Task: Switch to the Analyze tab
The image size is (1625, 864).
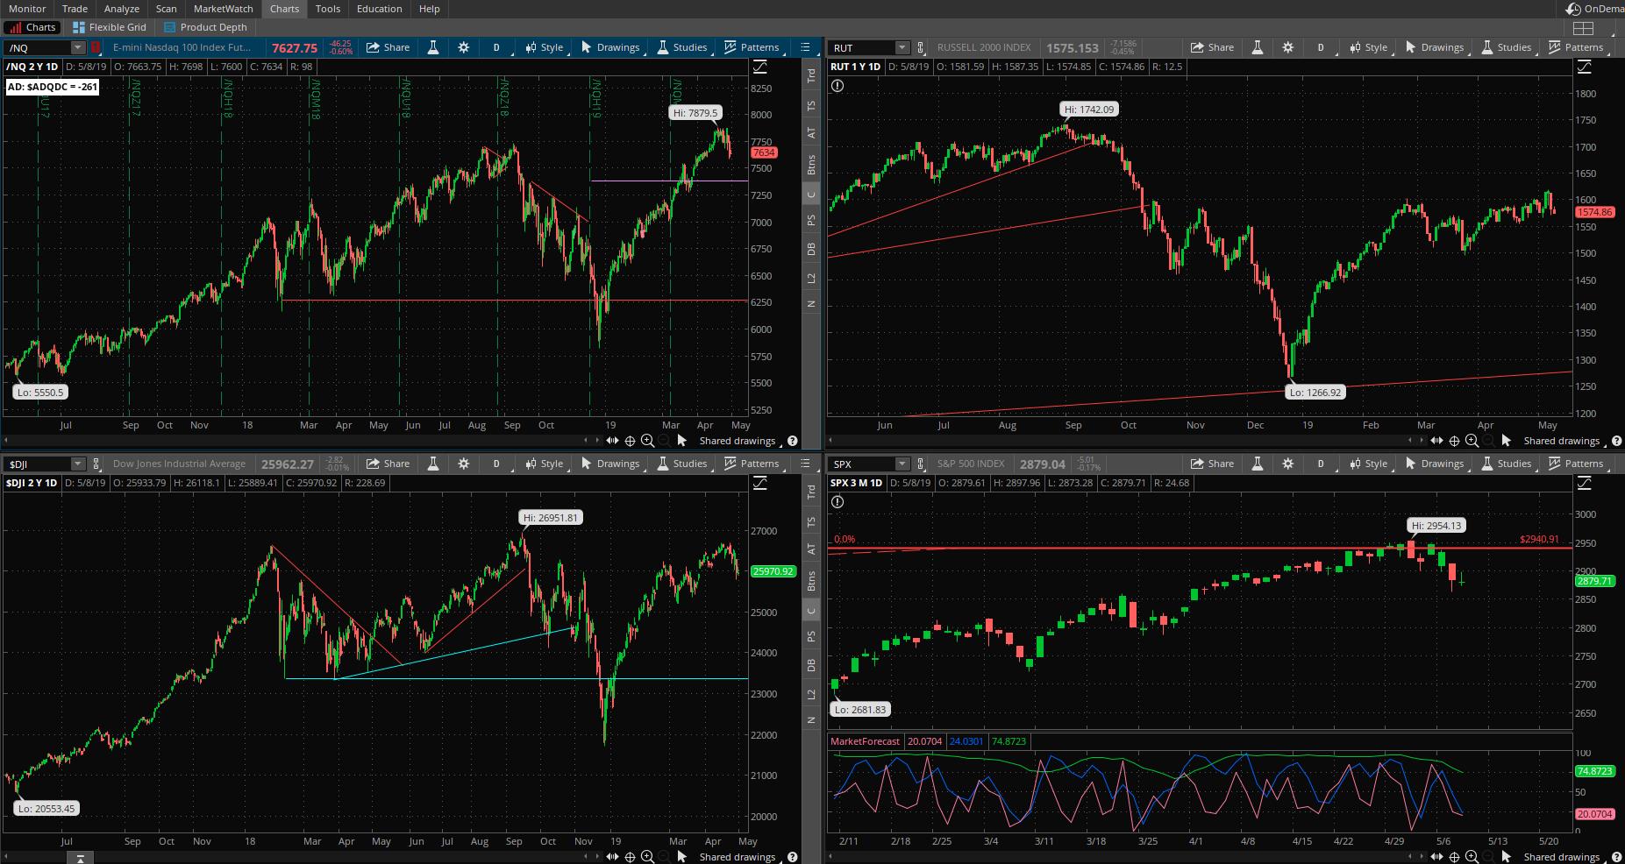Action: [122, 9]
